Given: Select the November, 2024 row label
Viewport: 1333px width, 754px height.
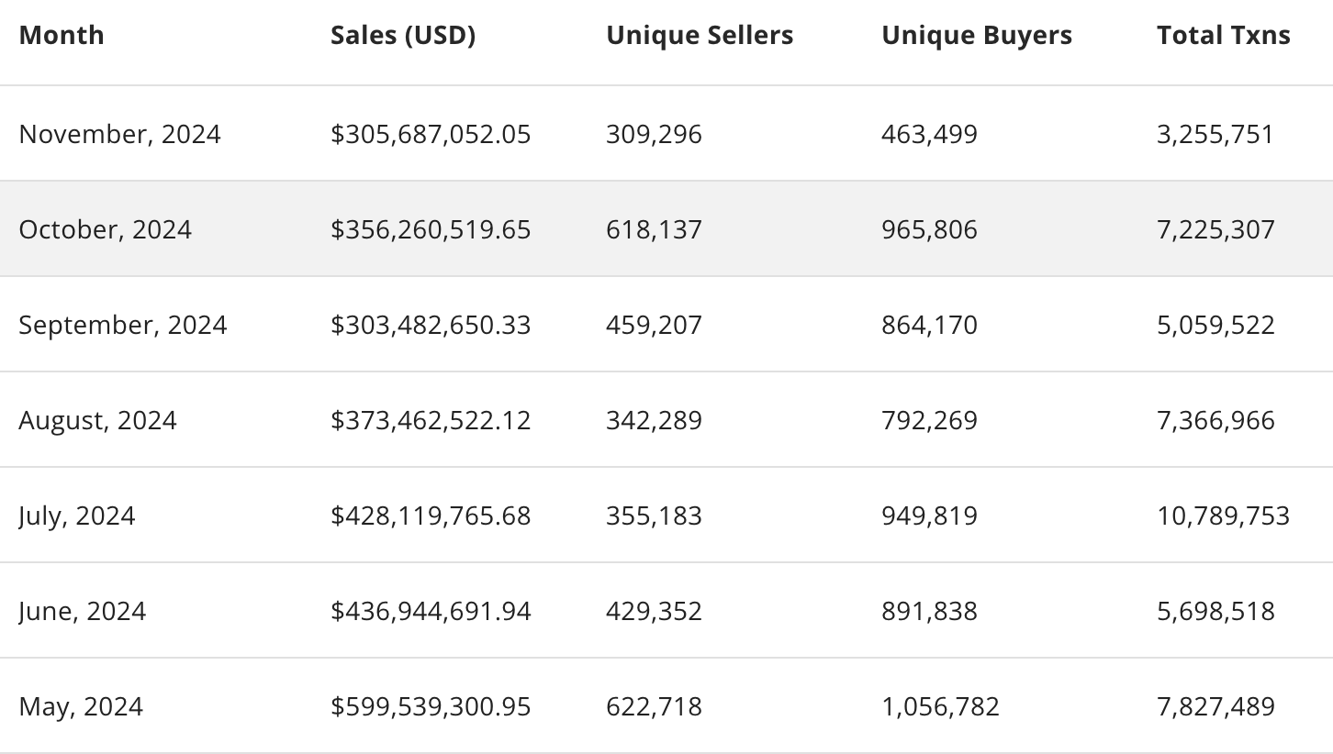Looking at the screenshot, I should pos(119,134).
